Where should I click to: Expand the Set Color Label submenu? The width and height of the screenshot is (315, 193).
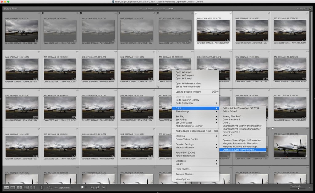click(196, 123)
